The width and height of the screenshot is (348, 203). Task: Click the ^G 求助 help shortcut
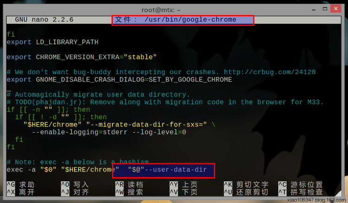[x=20, y=184]
